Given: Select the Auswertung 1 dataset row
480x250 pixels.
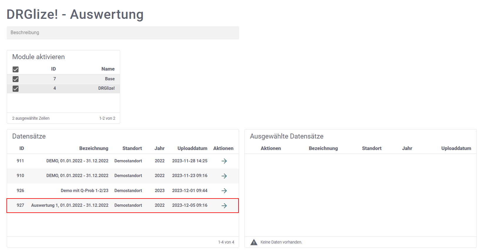Looking at the screenshot, I should [70, 205].
